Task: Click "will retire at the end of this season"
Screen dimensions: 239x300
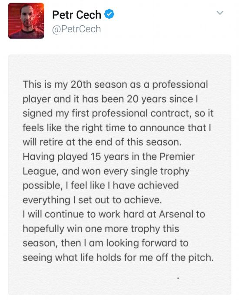Action: click(102, 142)
